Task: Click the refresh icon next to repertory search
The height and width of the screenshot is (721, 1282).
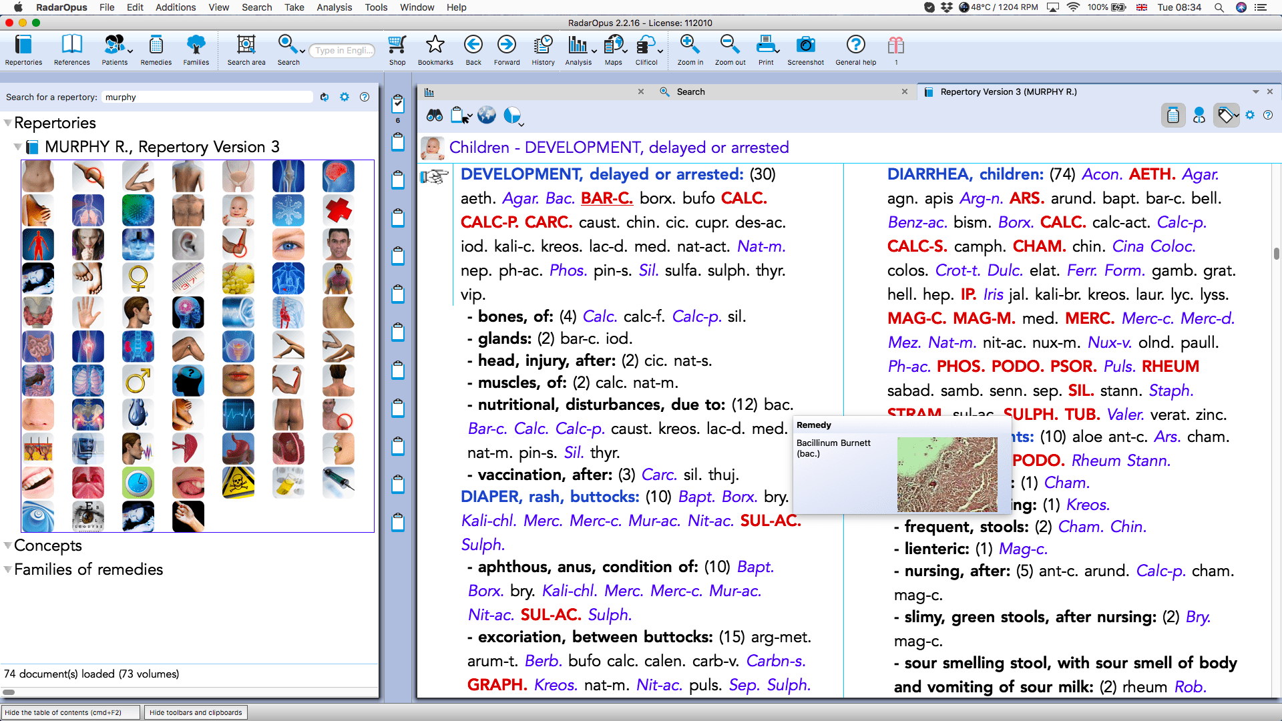Action: (x=325, y=97)
